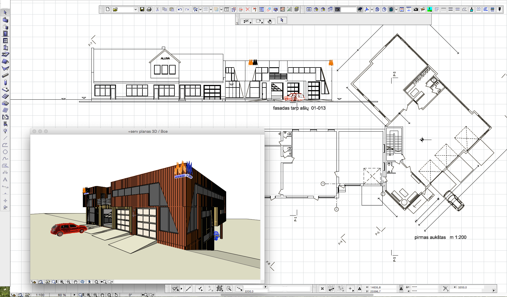Click the 1:100 scale button in status bar
Viewport: 507px width, 297px height.
(x=40, y=295)
